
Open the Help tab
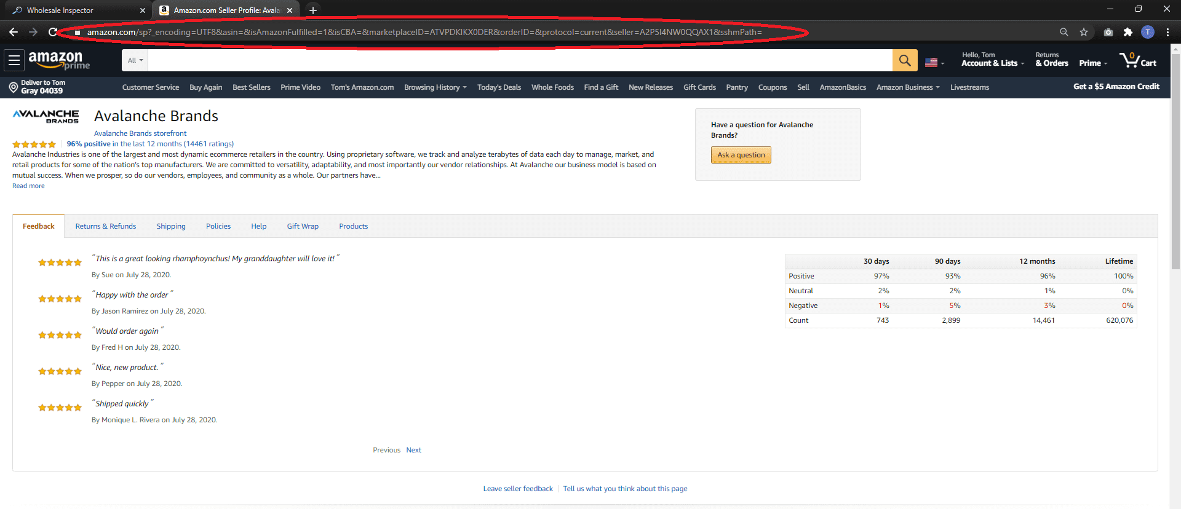coord(259,226)
